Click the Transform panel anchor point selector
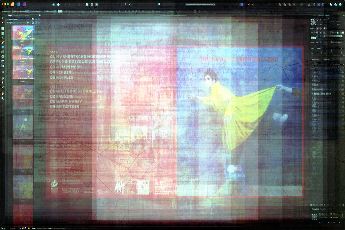 coord(314,216)
